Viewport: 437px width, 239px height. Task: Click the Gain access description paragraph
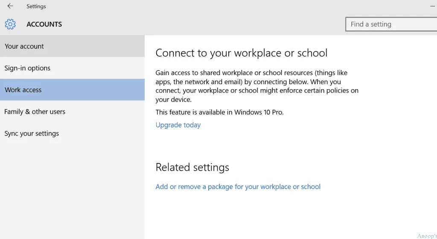pyautogui.click(x=256, y=86)
